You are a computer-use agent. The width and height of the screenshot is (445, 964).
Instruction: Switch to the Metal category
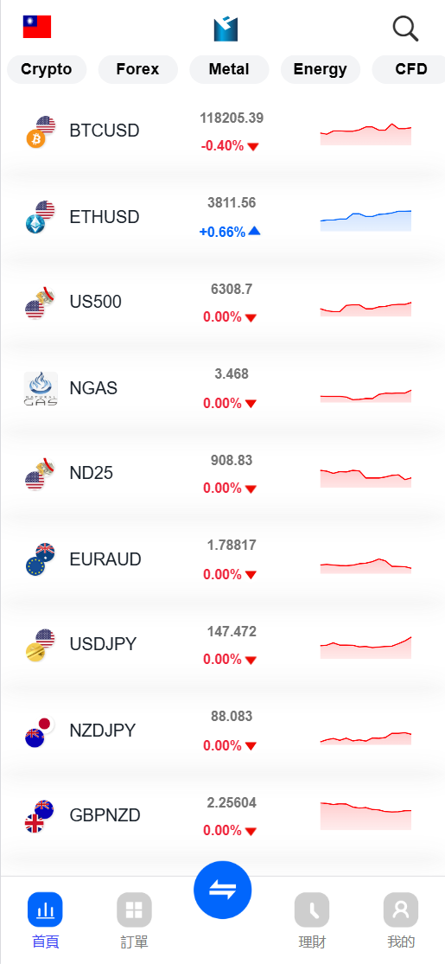(x=229, y=69)
